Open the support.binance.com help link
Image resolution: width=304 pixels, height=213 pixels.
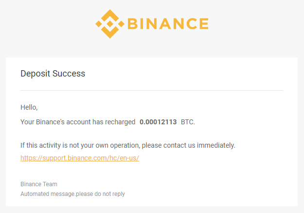coord(80,158)
